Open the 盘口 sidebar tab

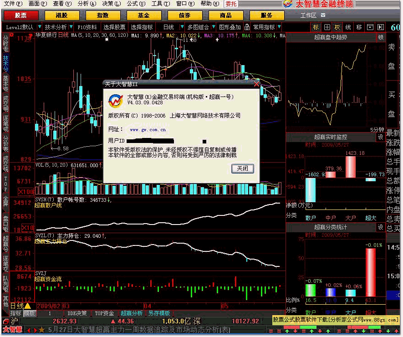[x=5, y=224]
